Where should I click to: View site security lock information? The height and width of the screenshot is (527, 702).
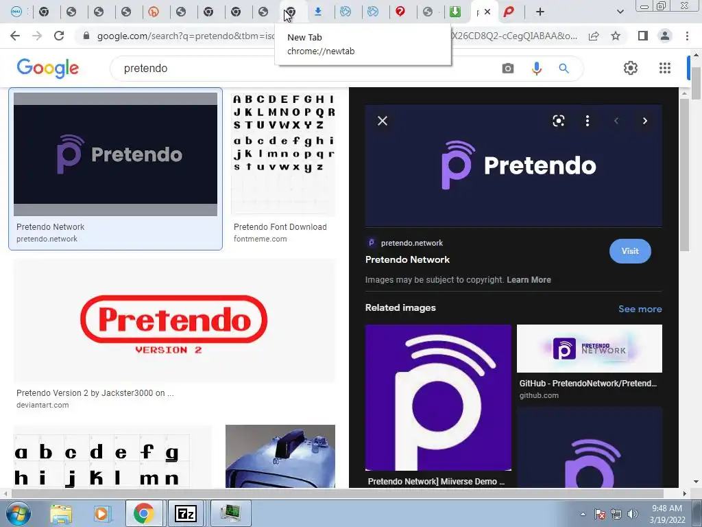click(86, 36)
